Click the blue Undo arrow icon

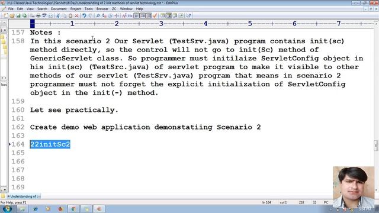coord(84,16)
